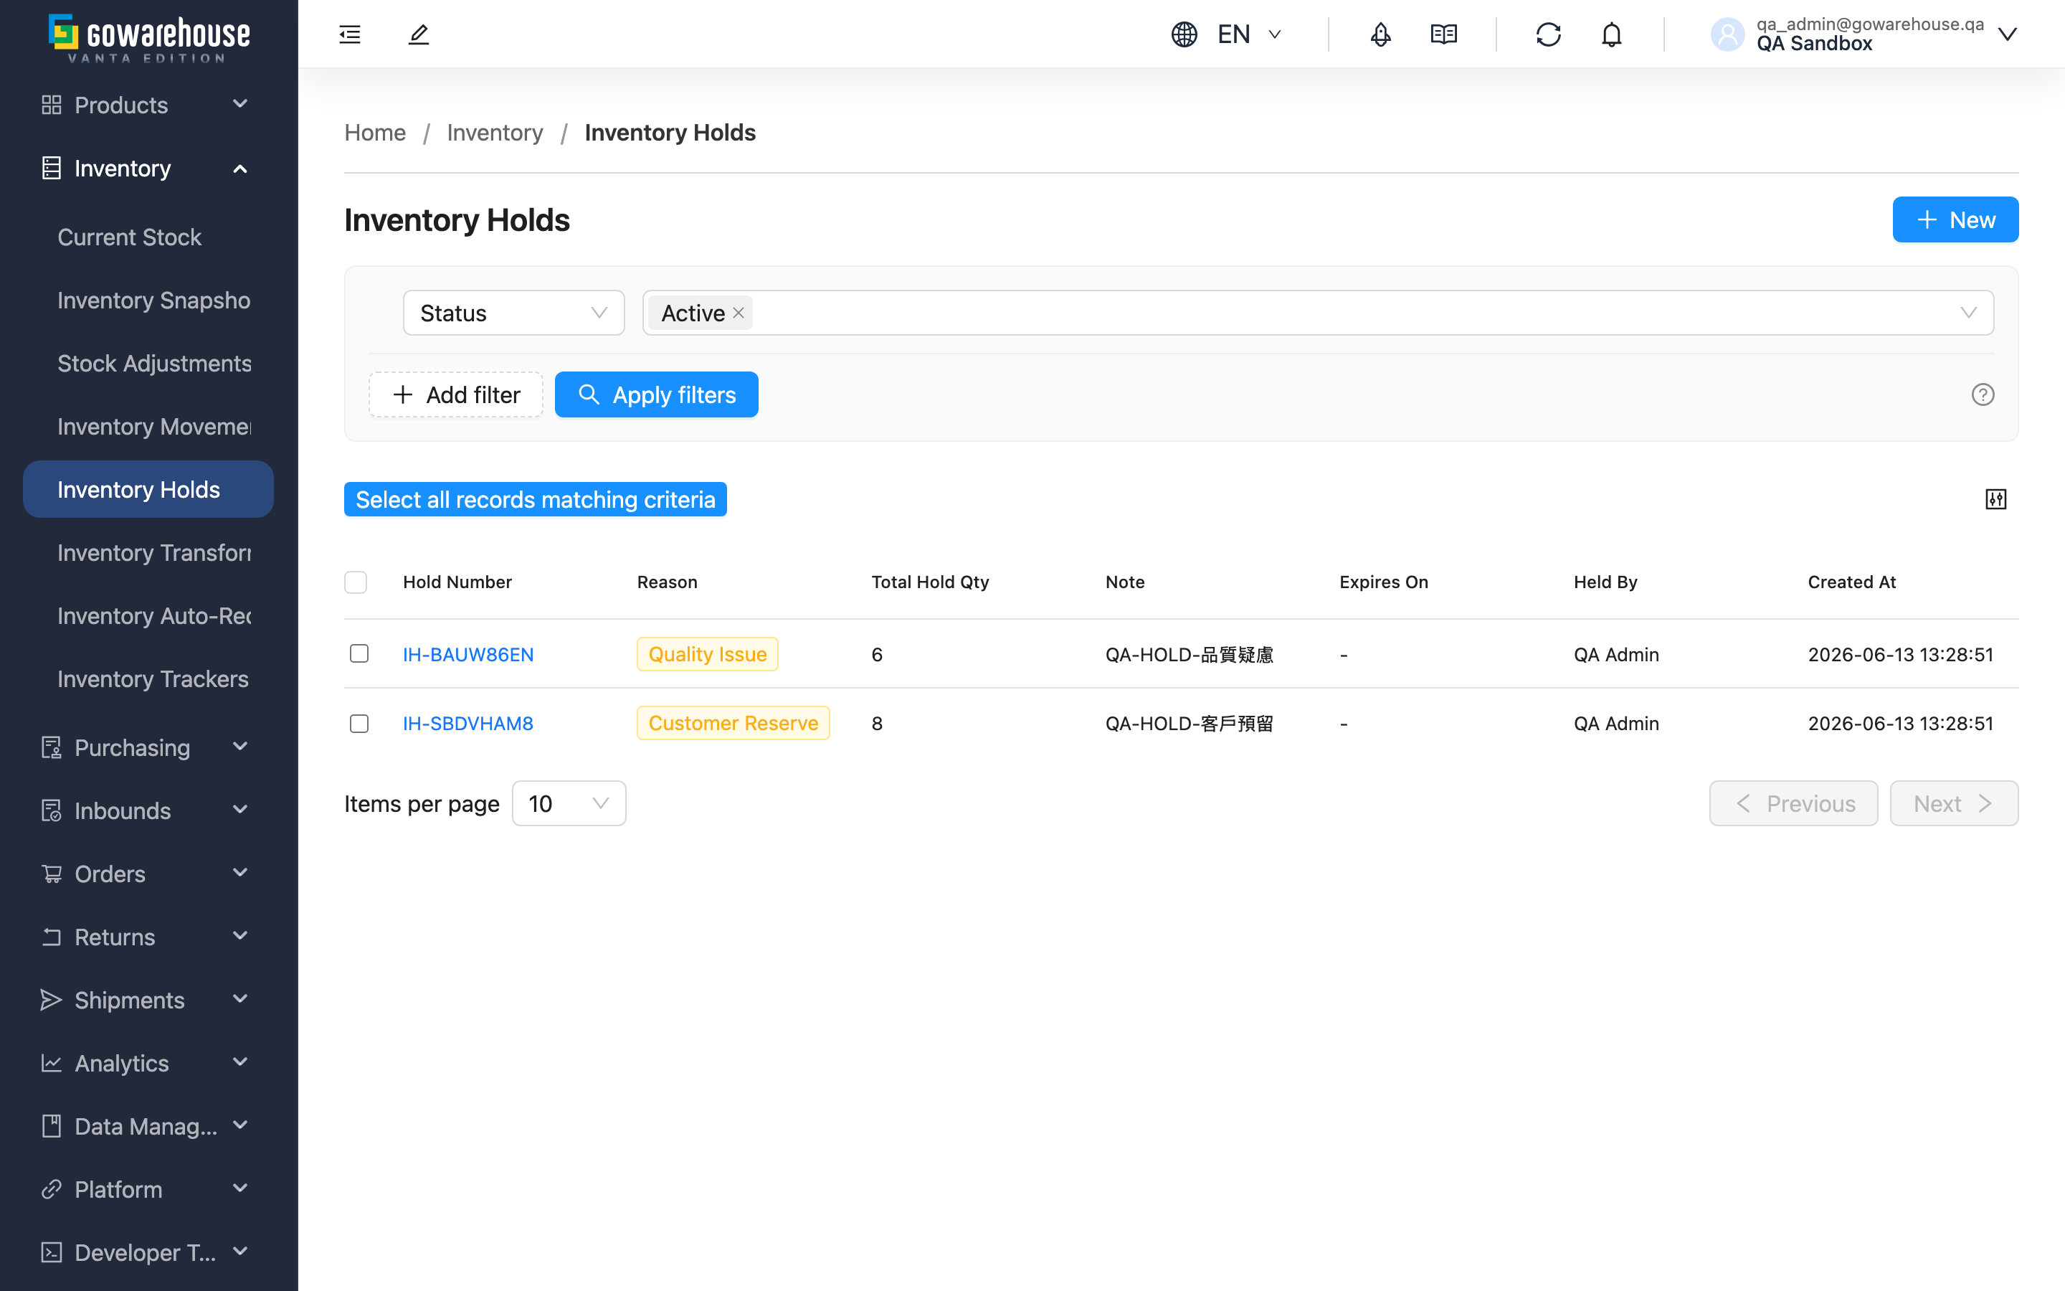
Task: Go to Current Stock
Action: coord(148,237)
